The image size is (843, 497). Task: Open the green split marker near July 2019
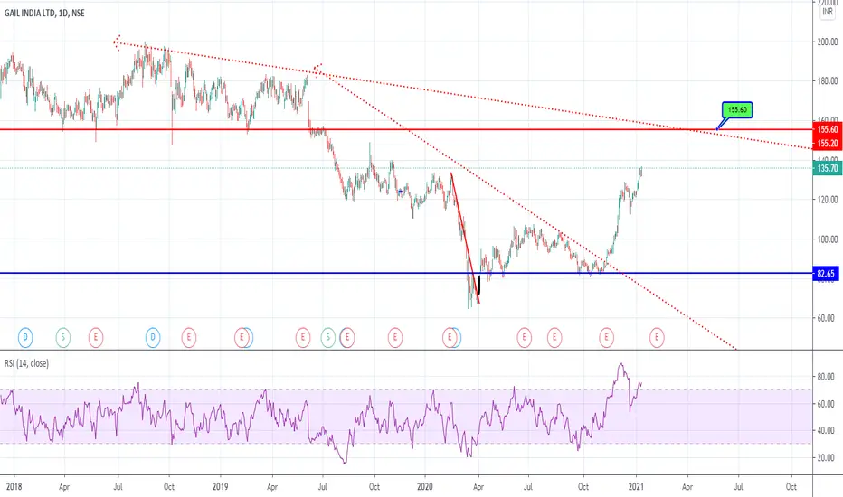click(x=328, y=337)
